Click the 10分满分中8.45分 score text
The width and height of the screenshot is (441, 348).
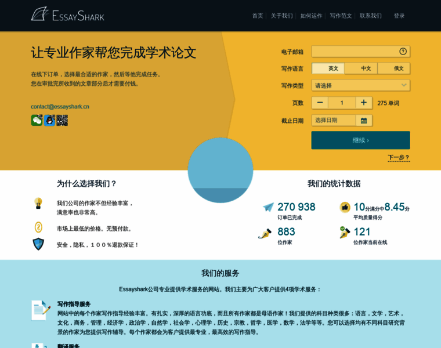[x=382, y=207]
